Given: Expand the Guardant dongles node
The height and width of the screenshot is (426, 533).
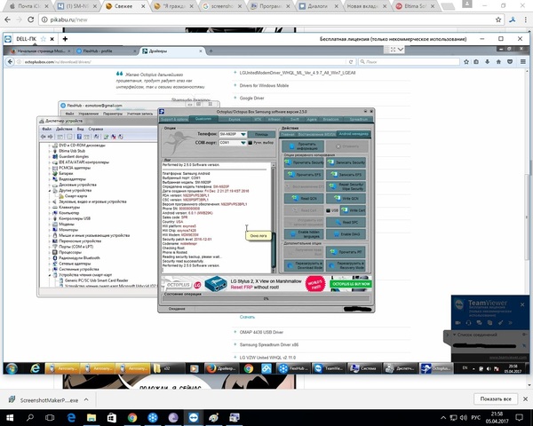Looking at the screenshot, I should (49, 156).
